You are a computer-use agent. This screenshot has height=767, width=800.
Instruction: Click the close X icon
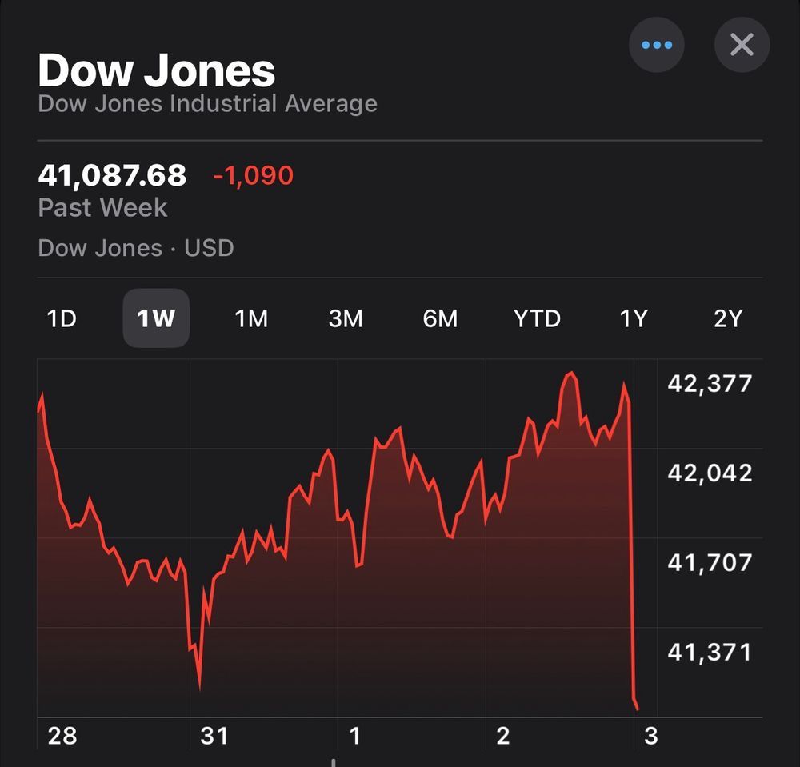741,45
